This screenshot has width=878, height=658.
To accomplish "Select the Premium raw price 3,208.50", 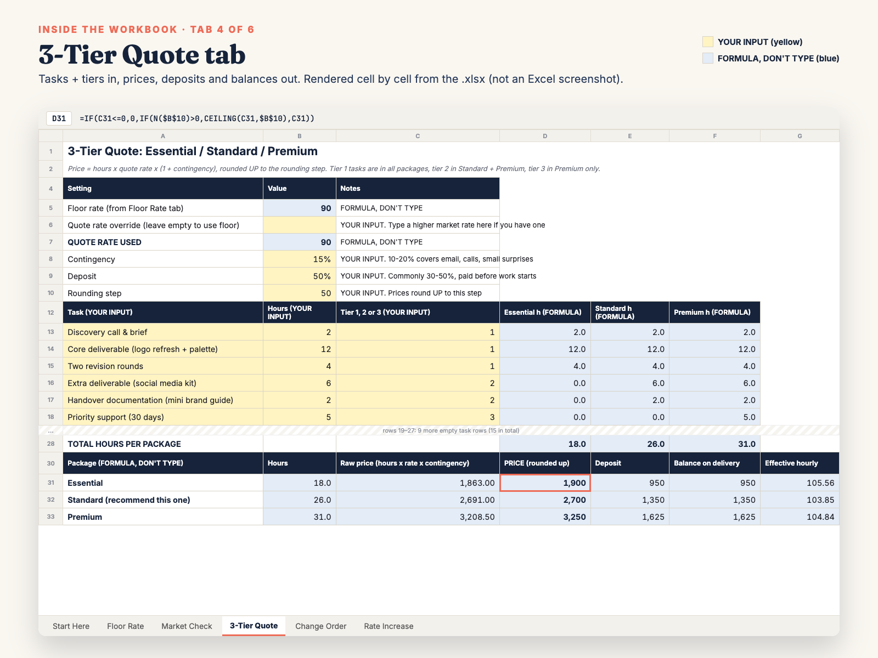I will click(418, 517).
